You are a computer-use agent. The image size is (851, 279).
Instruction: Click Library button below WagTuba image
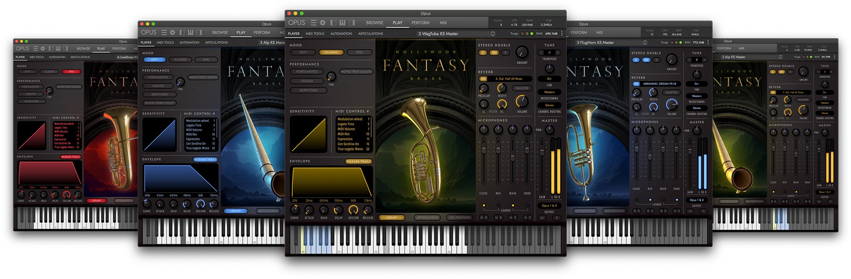tap(391, 217)
